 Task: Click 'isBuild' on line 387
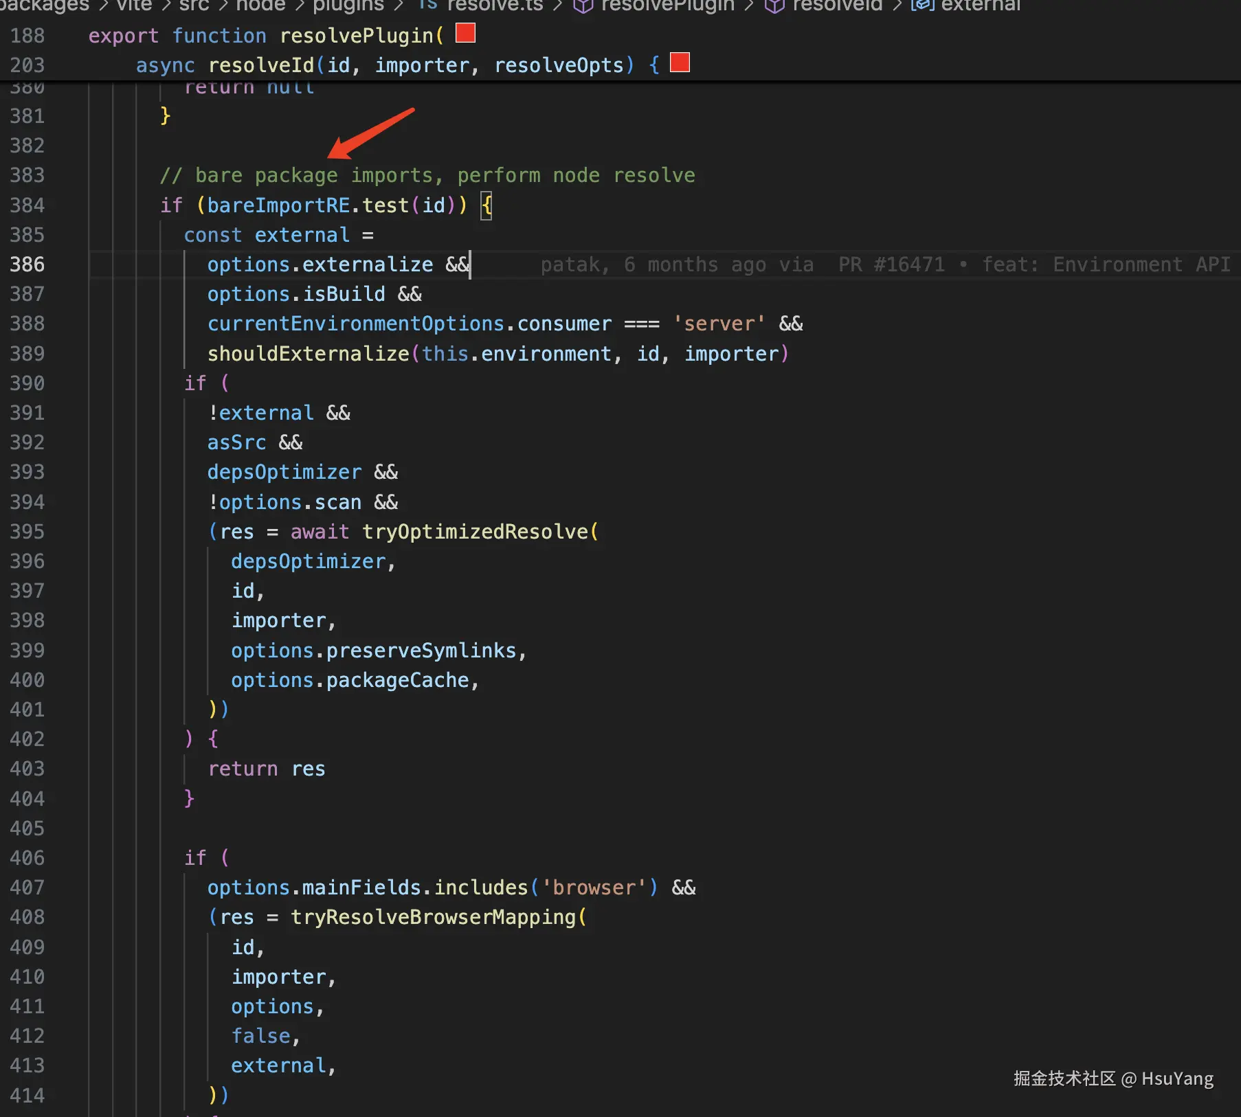point(344,294)
